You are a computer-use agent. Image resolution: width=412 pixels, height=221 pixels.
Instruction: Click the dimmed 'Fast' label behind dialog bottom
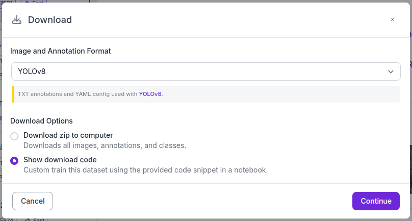pos(38,219)
